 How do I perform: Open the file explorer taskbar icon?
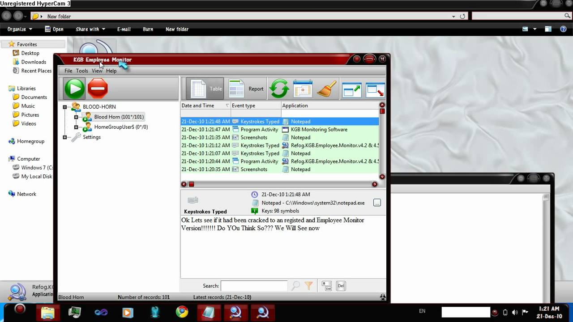(x=47, y=312)
